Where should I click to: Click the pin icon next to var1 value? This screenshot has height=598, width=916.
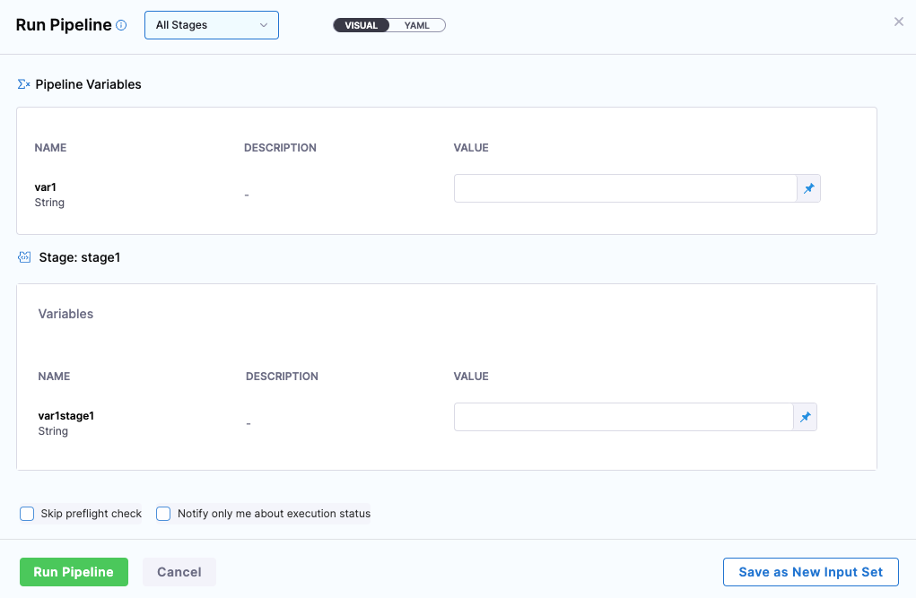(808, 188)
